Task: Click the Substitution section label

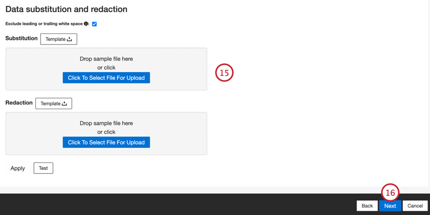Action: (21, 38)
